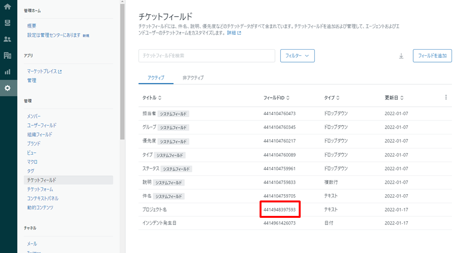This screenshot has height=253, width=465.
Task: Open the Admin gear icon in sidebar
Action: (x=7, y=88)
